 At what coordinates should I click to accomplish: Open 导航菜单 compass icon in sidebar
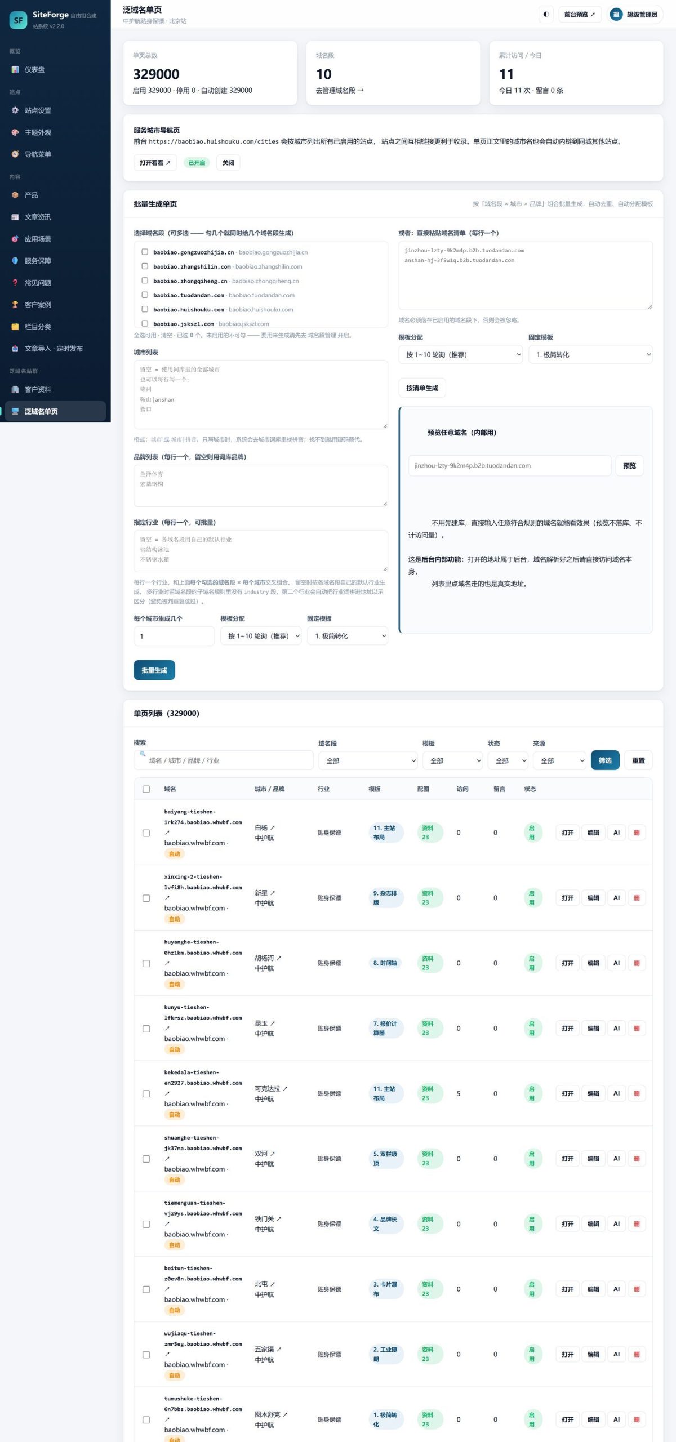coord(15,154)
